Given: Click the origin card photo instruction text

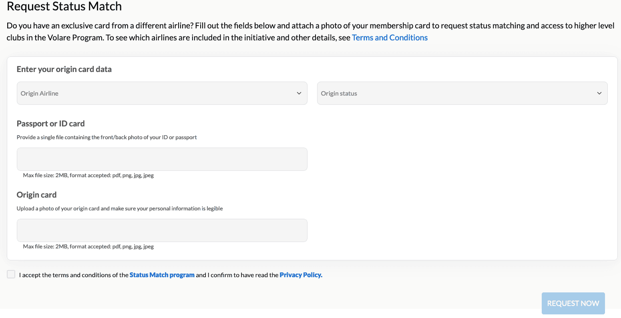Looking at the screenshot, I should pos(119,208).
